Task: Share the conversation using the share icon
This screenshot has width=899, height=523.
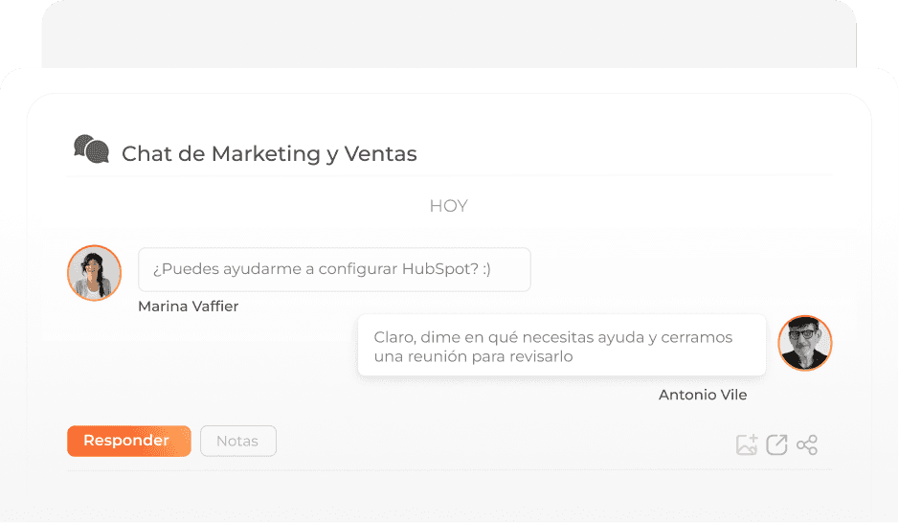Action: [x=807, y=444]
